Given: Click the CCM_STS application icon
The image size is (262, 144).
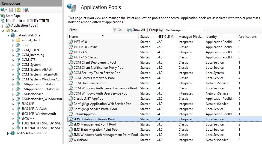Looking at the screenshot, I should point(18,60).
